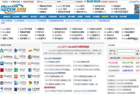Open the 3DMAX tutorials icon

pyautogui.click(x=34, y=57)
